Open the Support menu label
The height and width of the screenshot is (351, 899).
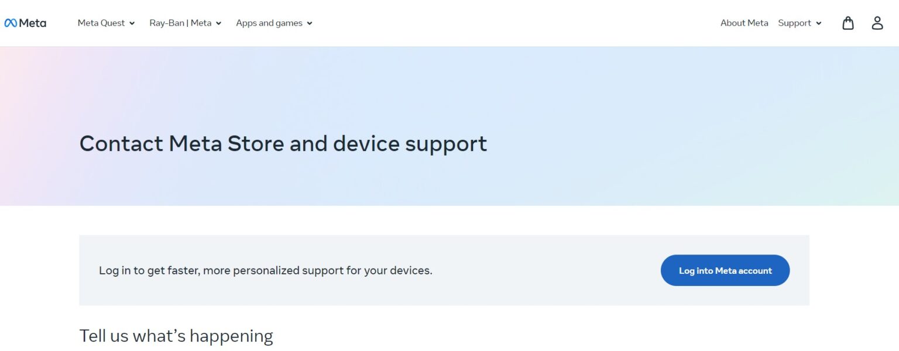pyautogui.click(x=794, y=23)
